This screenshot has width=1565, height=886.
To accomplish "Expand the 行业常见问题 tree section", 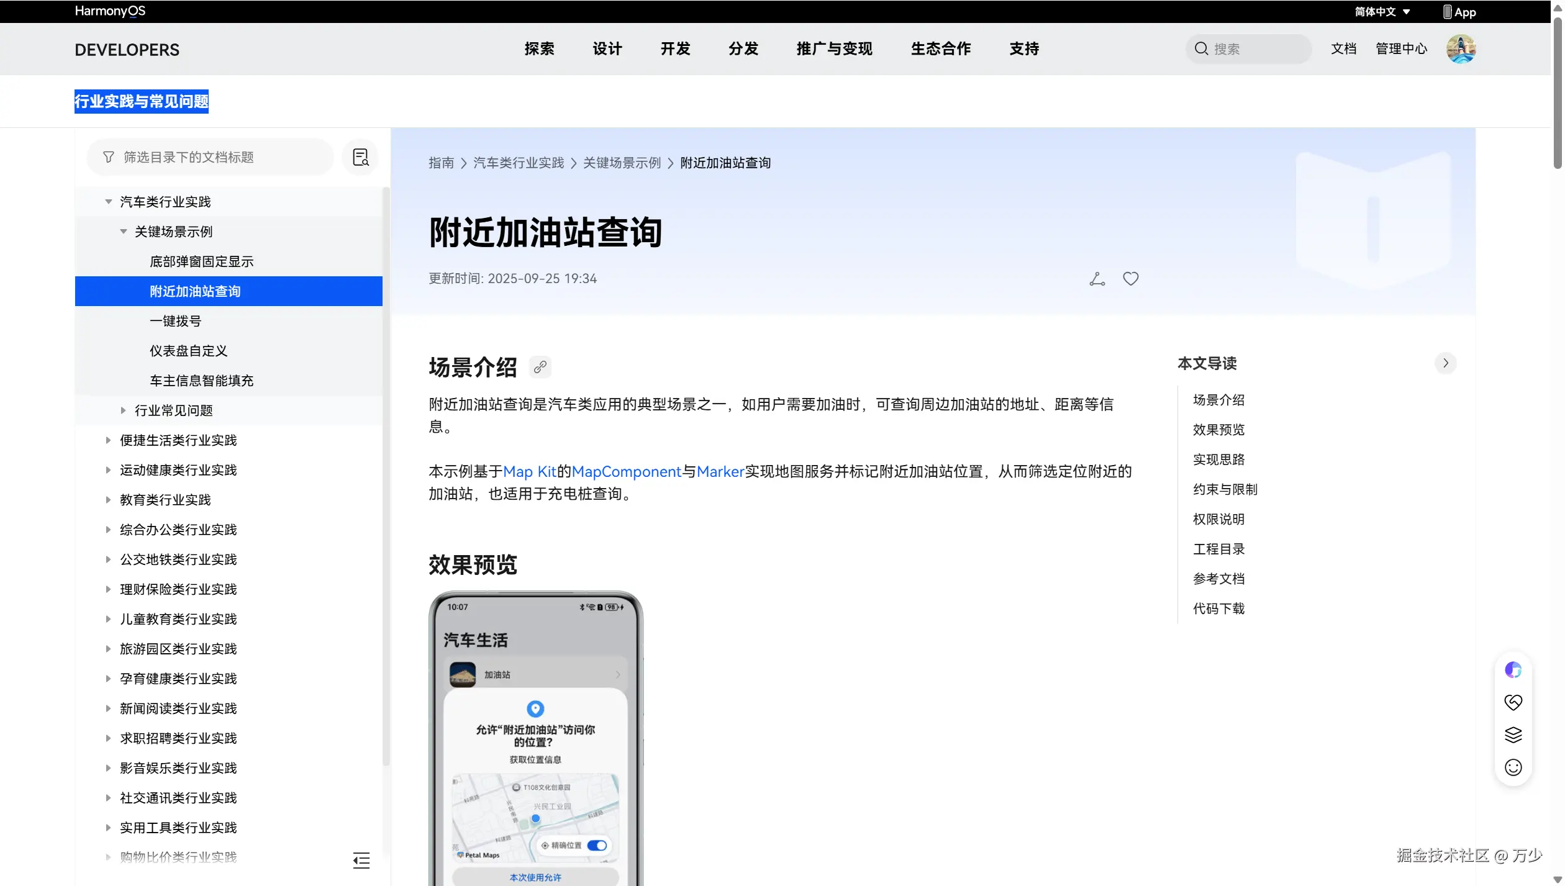I will coord(123,410).
